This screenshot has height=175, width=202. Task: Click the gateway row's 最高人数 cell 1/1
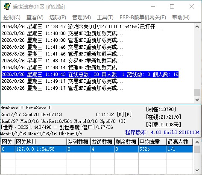(180, 149)
